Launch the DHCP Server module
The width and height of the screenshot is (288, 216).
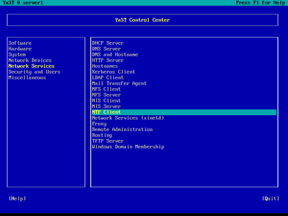[x=108, y=43]
